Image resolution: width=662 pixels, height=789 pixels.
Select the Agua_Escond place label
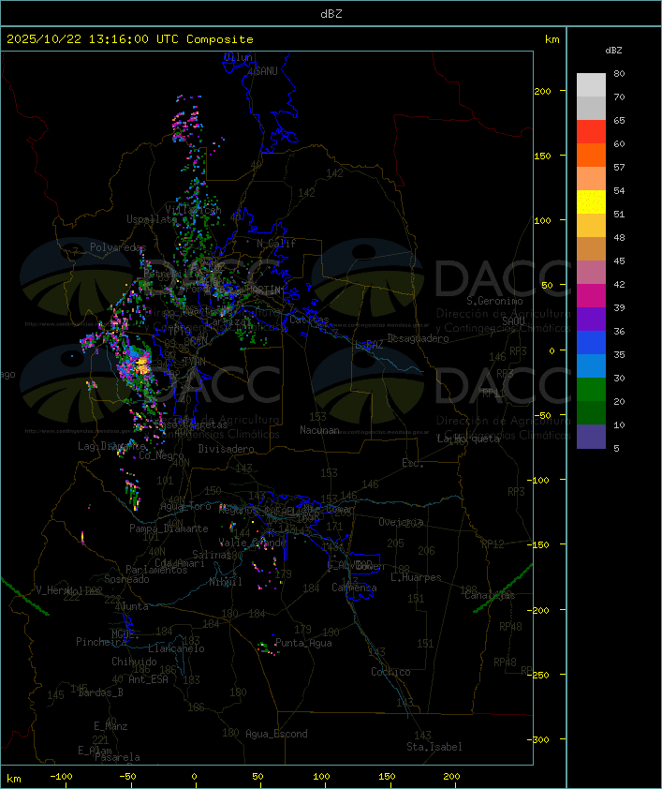click(x=276, y=734)
